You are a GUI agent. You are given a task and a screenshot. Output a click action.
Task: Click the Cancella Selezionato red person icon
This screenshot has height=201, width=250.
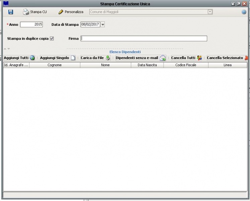(247, 58)
